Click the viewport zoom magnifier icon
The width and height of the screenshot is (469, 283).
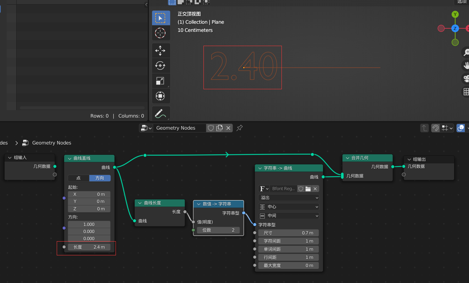(x=466, y=53)
